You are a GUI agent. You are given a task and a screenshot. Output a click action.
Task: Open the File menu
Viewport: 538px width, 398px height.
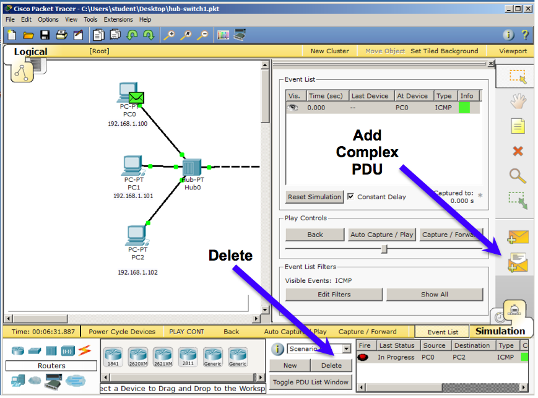(x=10, y=19)
